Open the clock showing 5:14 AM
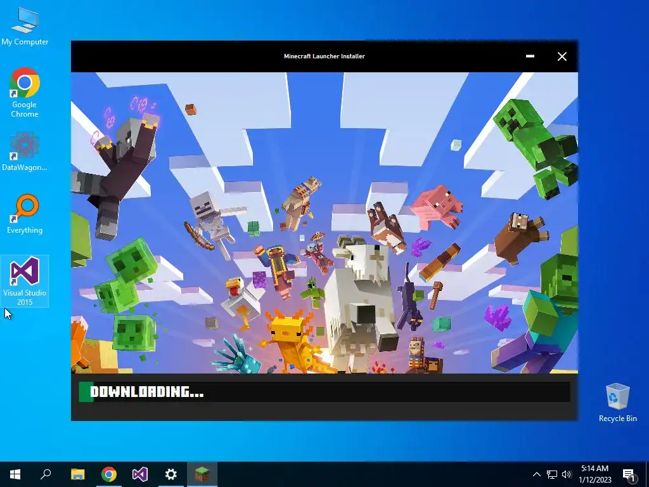Screen dimensions: 649x487 (x=594, y=474)
